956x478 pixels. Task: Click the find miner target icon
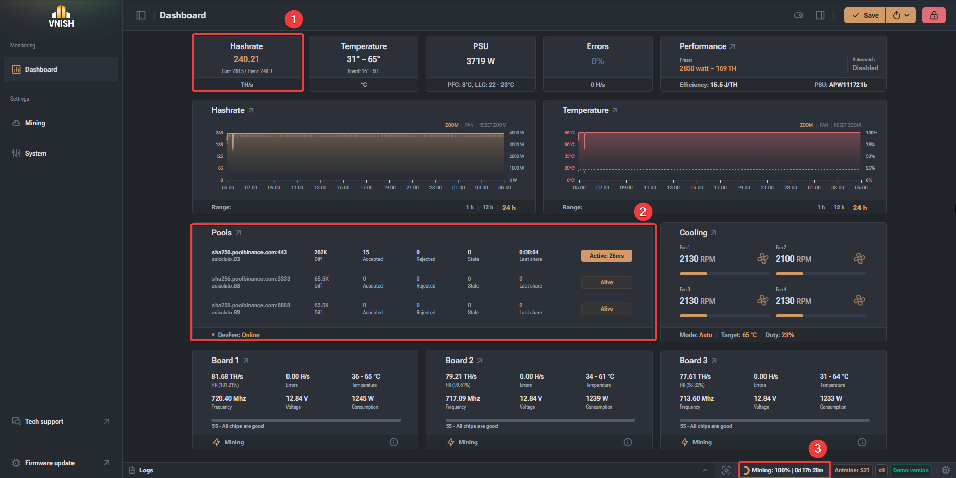(726, 470)
